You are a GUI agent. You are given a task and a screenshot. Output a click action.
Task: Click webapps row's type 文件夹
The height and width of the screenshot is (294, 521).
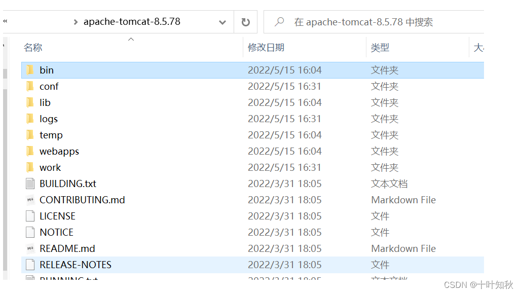(385, 151)
